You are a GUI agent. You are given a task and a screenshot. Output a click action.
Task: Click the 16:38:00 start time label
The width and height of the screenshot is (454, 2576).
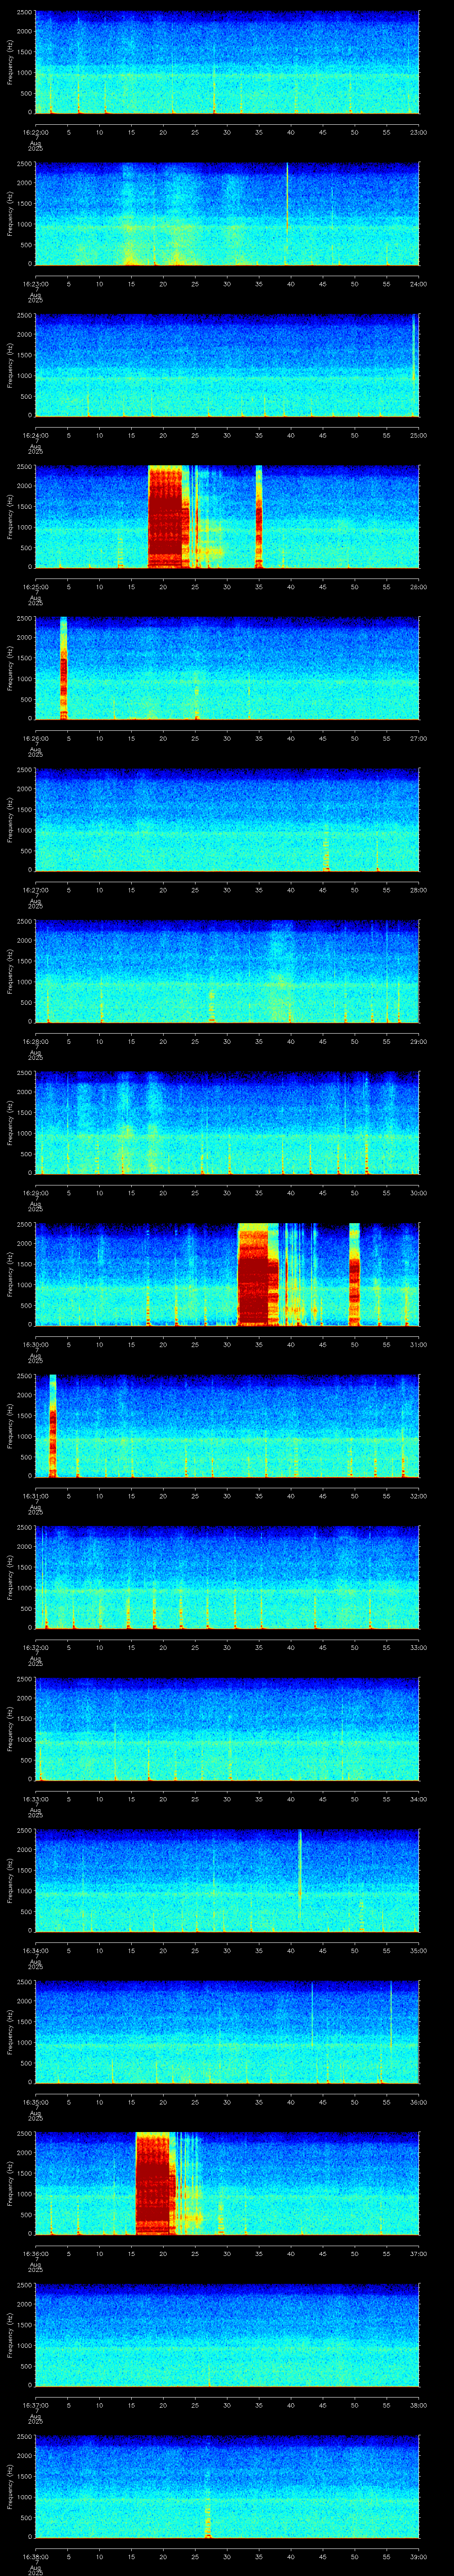click(35, 2556)
